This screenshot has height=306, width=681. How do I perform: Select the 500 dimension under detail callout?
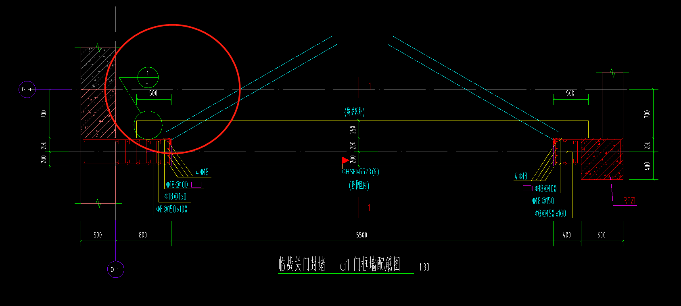click(x=153, y=93)
